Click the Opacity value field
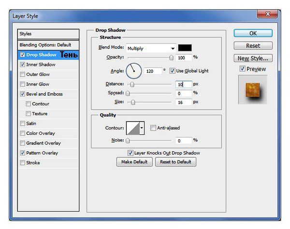Screen dimensions: 290x229 click(x=184, y=57)
